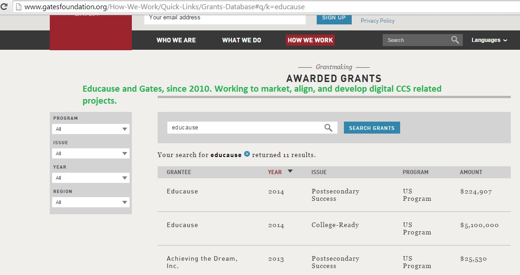Open the Who We Are menu
The image size is (520, 275).
tap(176, 40)
